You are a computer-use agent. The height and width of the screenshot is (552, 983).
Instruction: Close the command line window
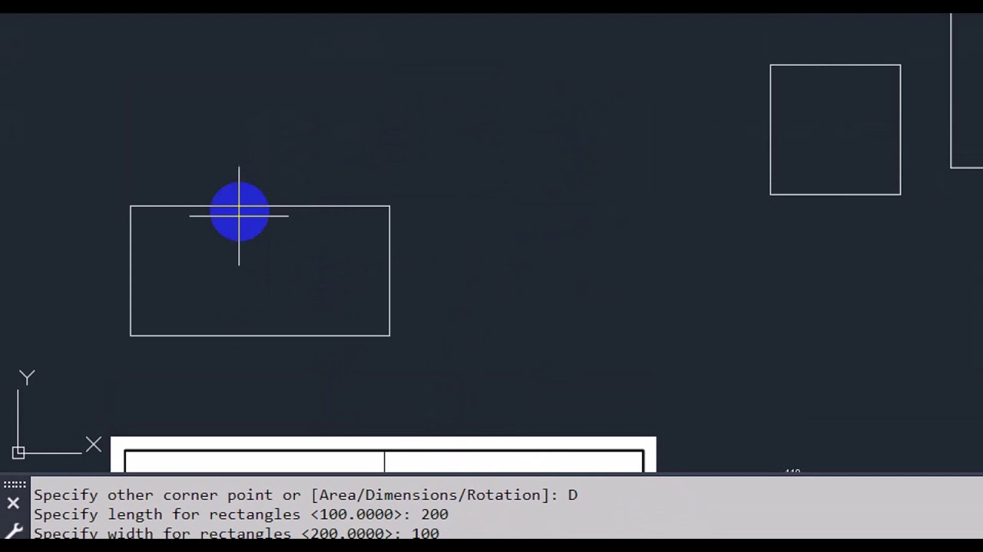pos(13,504)
